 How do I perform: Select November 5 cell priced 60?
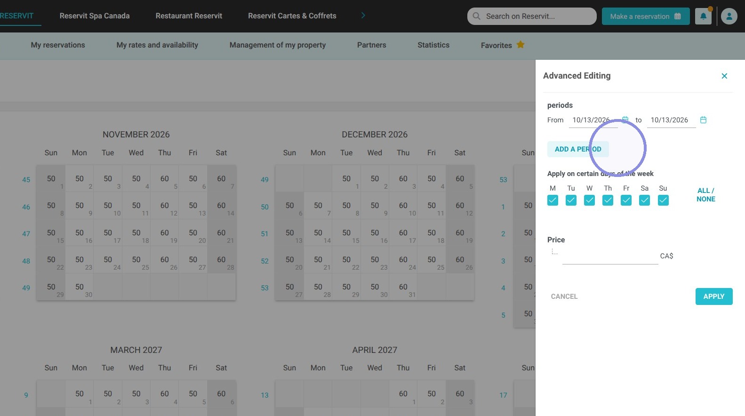(x=165, y=179)
